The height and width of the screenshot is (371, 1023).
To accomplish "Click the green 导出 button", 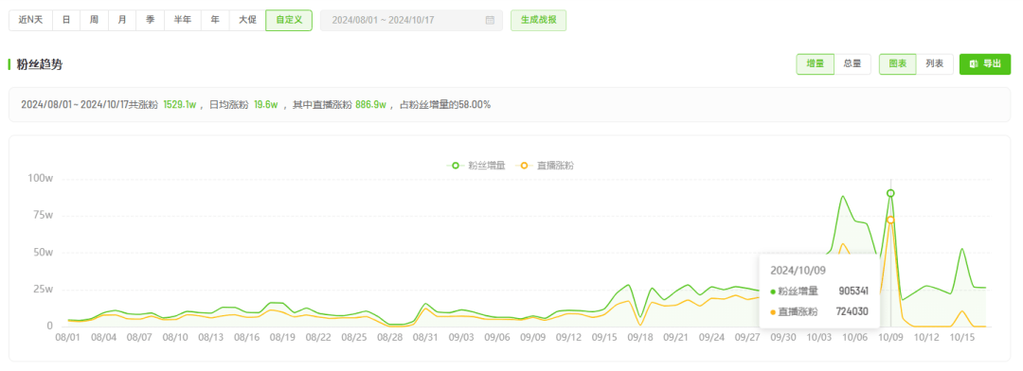I will tap(984, 64).
